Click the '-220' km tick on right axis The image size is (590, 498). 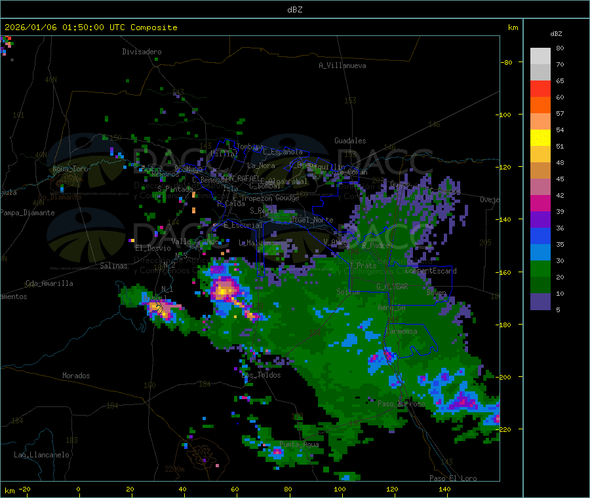tap(503, 429)
